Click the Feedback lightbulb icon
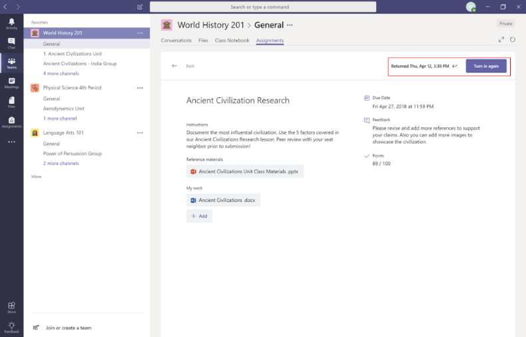This screenshot has width=526, height=337. (x=11, y=326)
